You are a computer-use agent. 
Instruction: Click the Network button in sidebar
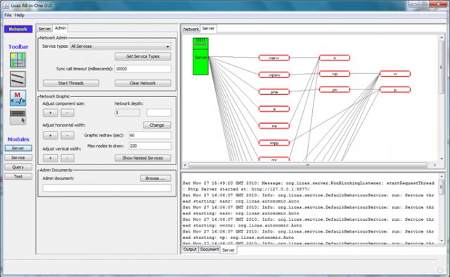tap(18, 29)
